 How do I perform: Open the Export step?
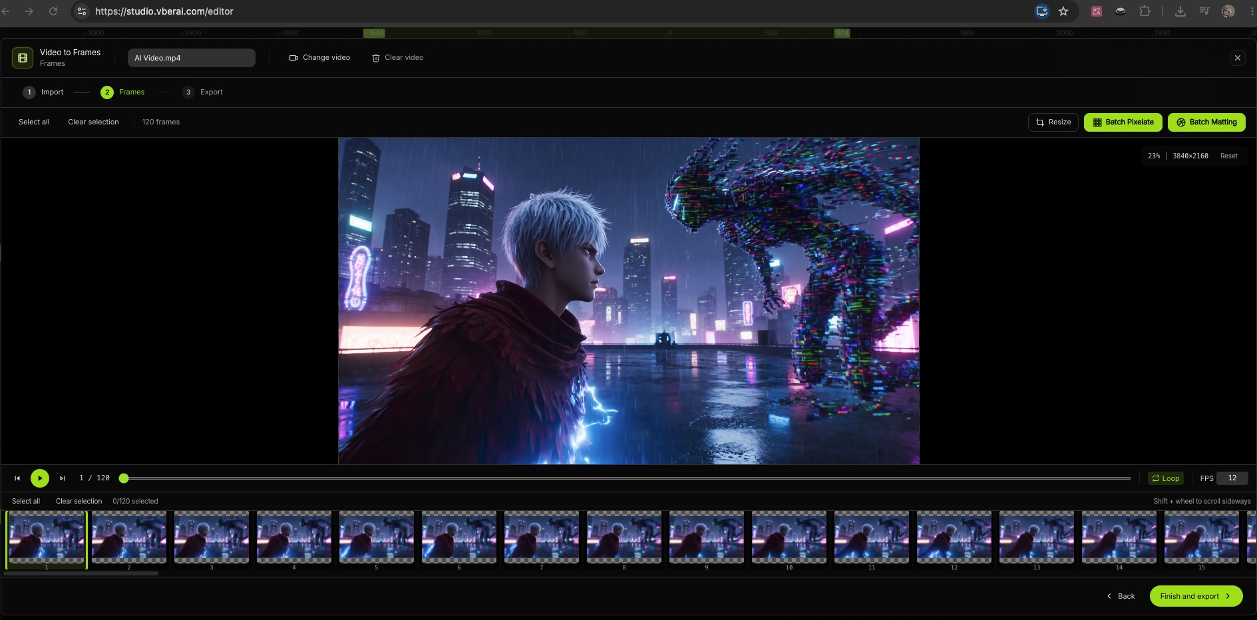point(202,92)
